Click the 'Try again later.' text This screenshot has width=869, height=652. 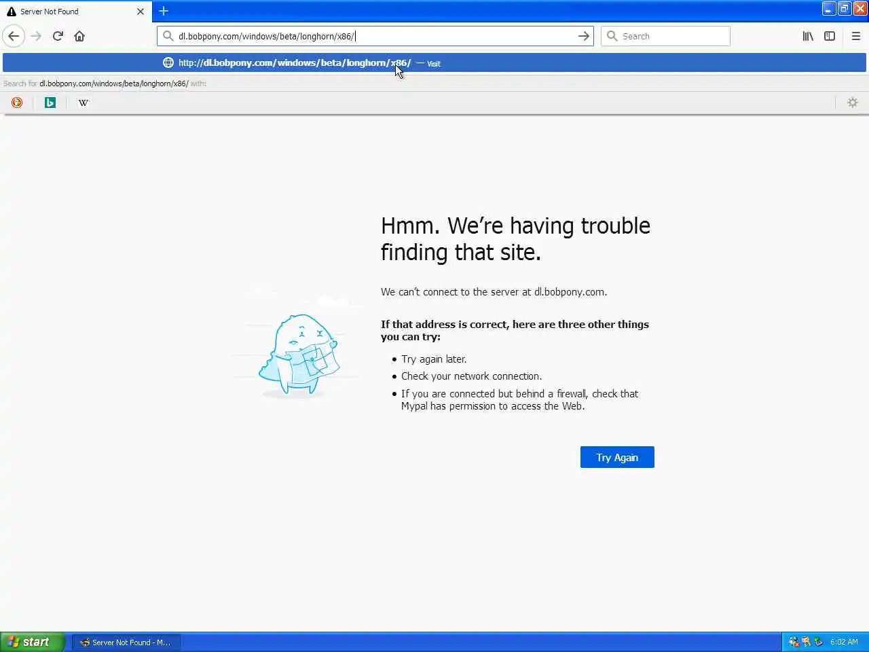434,359
